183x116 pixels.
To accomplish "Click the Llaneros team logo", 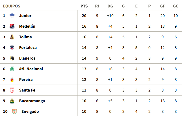I will pyautogui.click(x=12, y=58).
